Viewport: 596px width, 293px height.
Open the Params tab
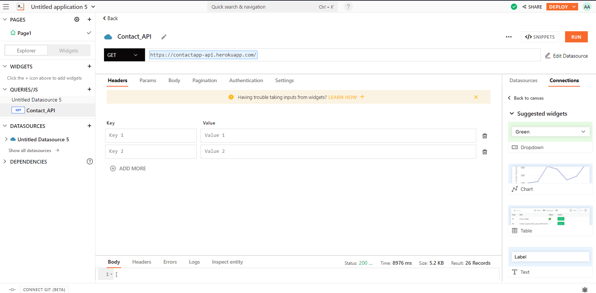click(148, 80)
